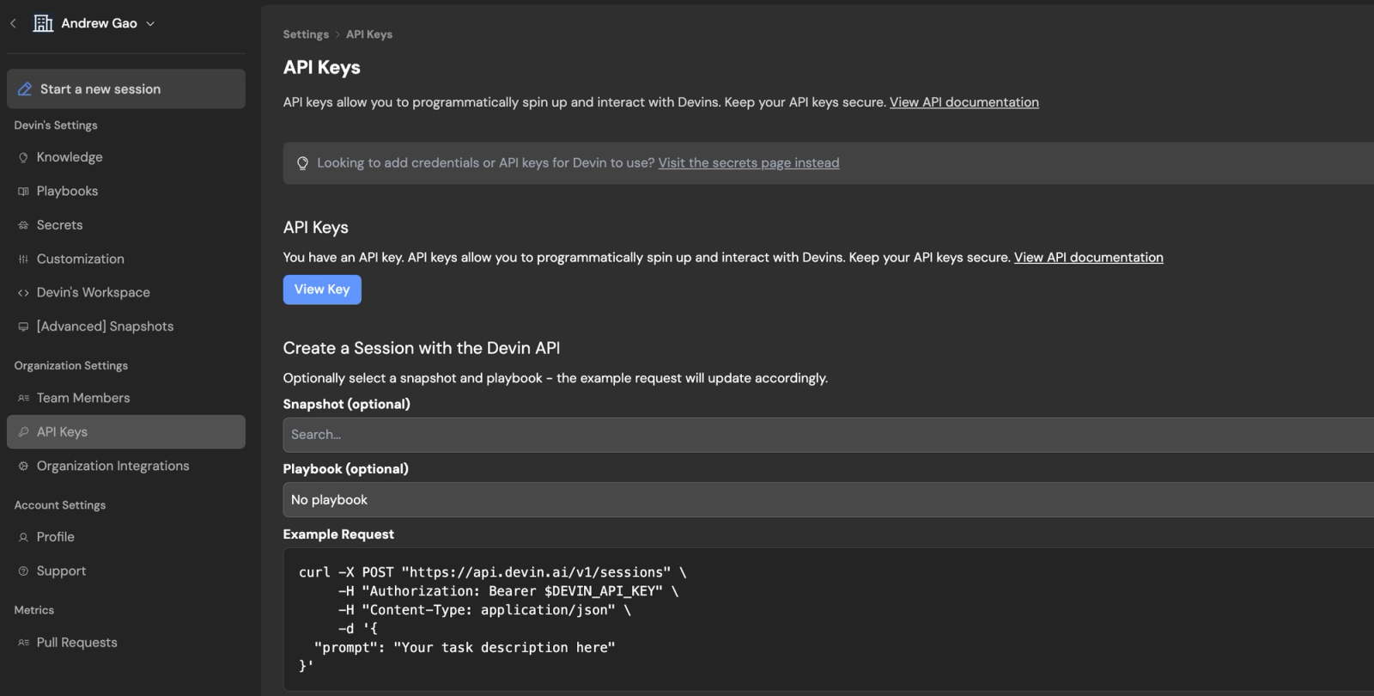Click the back arrow at top left
Screen dimensions: 1374x696
13,23
